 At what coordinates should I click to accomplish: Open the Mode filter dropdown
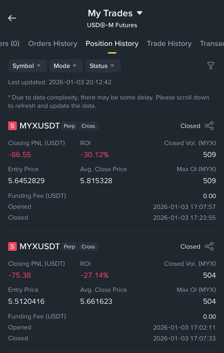[x=66, y=66]
